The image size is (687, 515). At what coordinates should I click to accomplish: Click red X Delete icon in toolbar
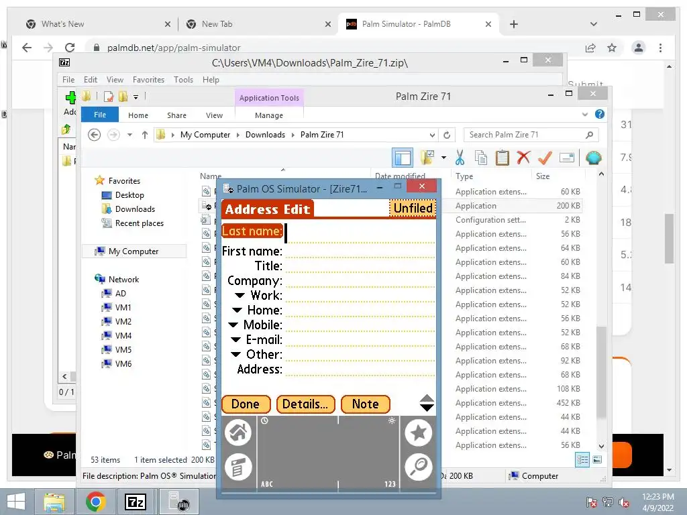pos(523,158)
